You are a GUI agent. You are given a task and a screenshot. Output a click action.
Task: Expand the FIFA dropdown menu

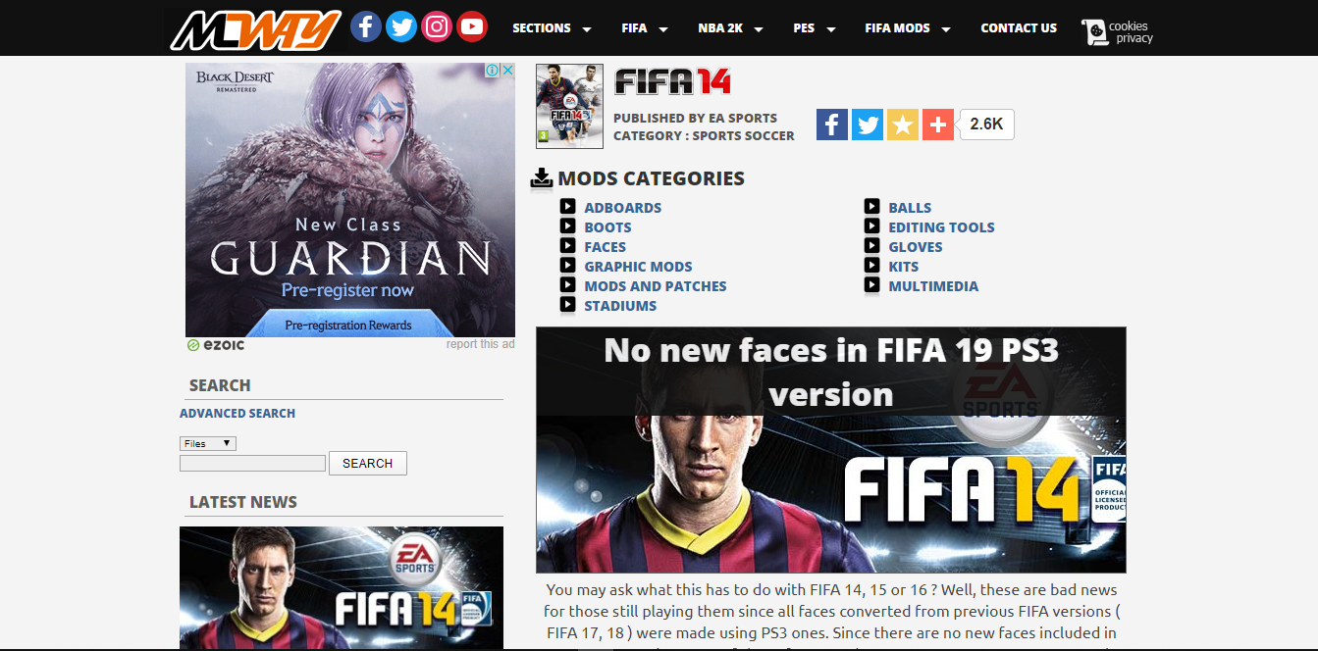(x=645, y=28)
